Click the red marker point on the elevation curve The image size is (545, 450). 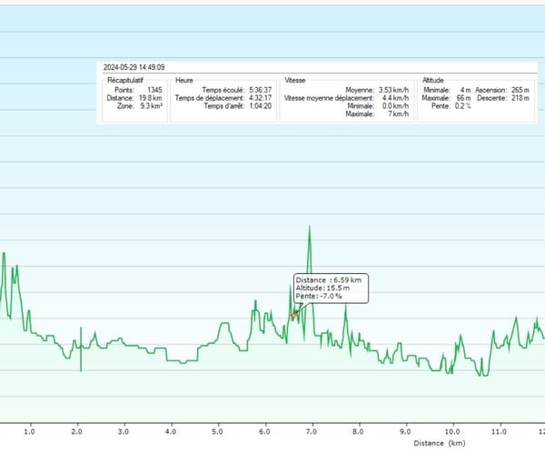point(293,316)
